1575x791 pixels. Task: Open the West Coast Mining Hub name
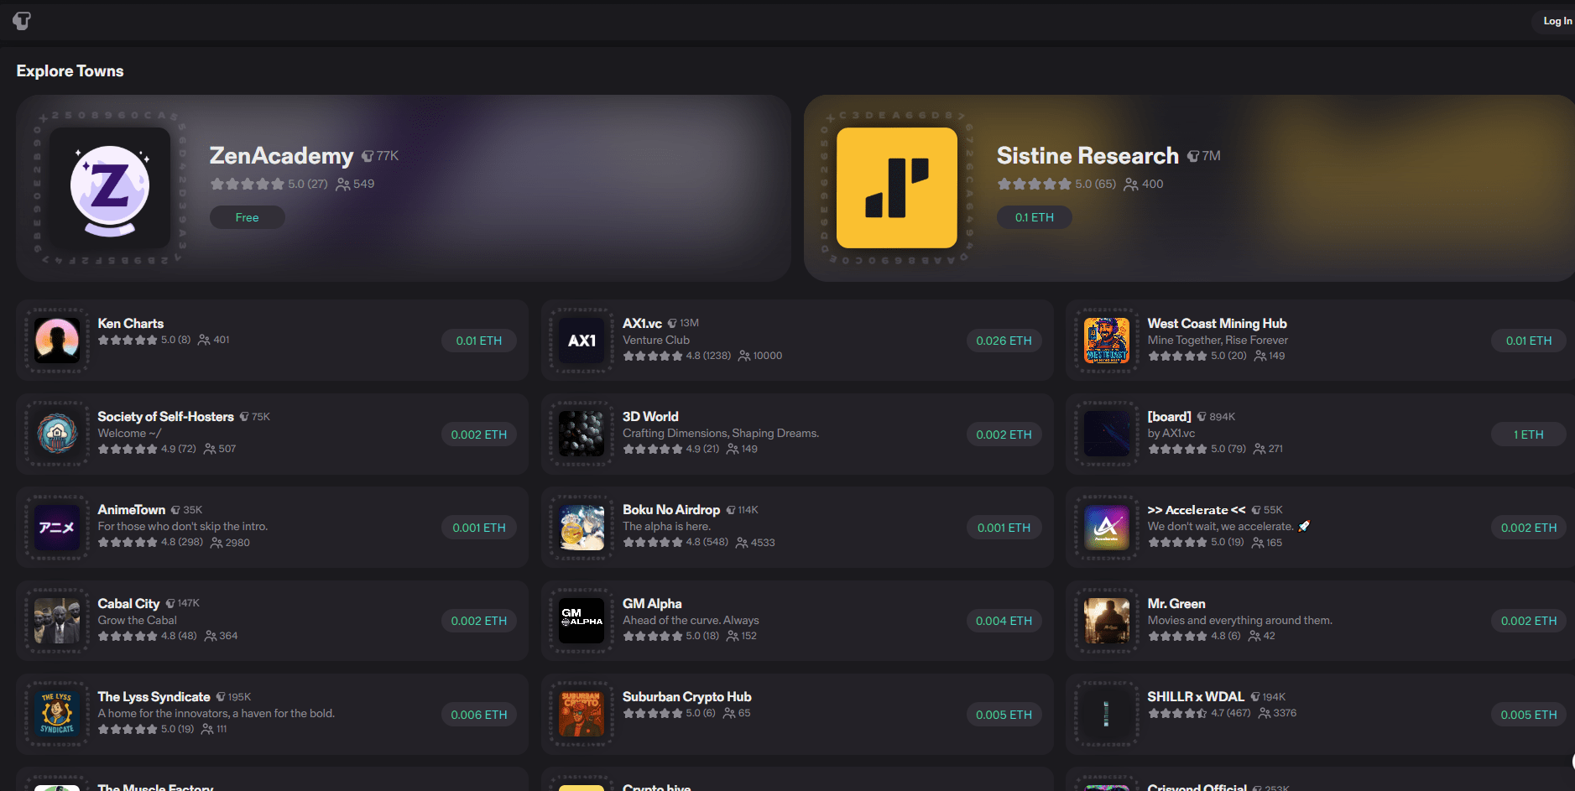click(x=1217, y=324)
